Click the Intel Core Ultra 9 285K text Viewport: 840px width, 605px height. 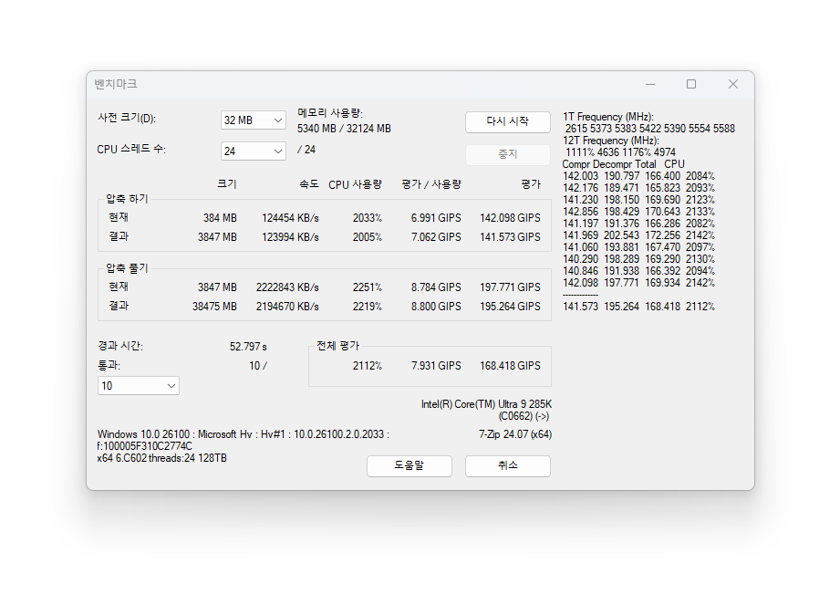[485, 403]
